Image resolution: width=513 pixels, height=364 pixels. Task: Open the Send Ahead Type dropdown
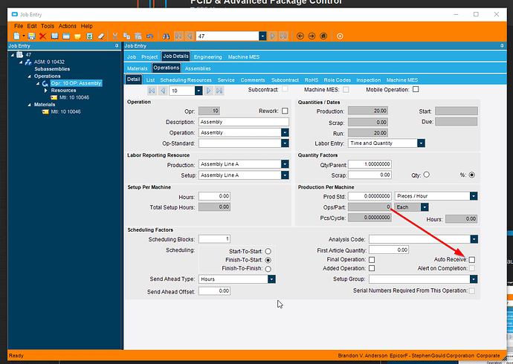[x=271, y=279]
